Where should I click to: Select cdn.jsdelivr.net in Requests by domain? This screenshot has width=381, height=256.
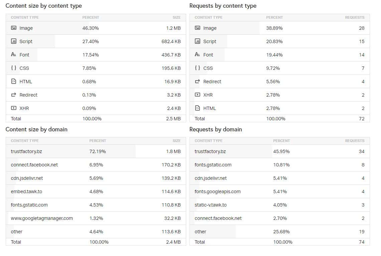(211, 178)
